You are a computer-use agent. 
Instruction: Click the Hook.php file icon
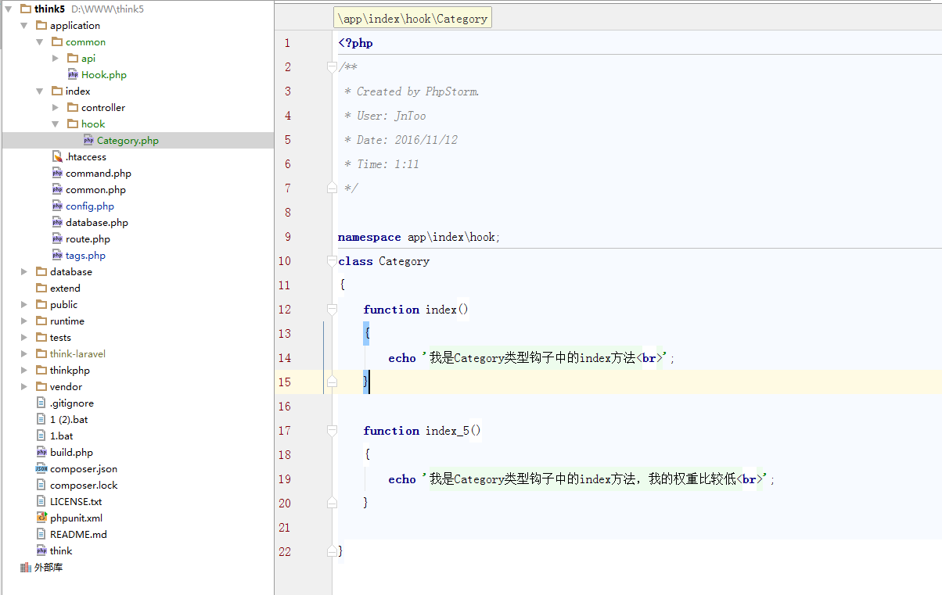point(73,74)
